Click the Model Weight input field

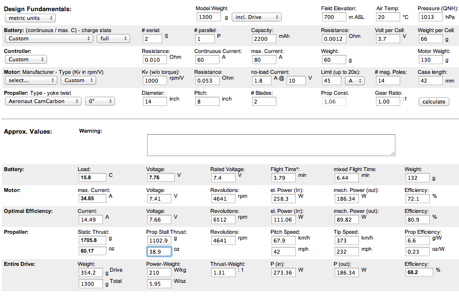point(209,17)
